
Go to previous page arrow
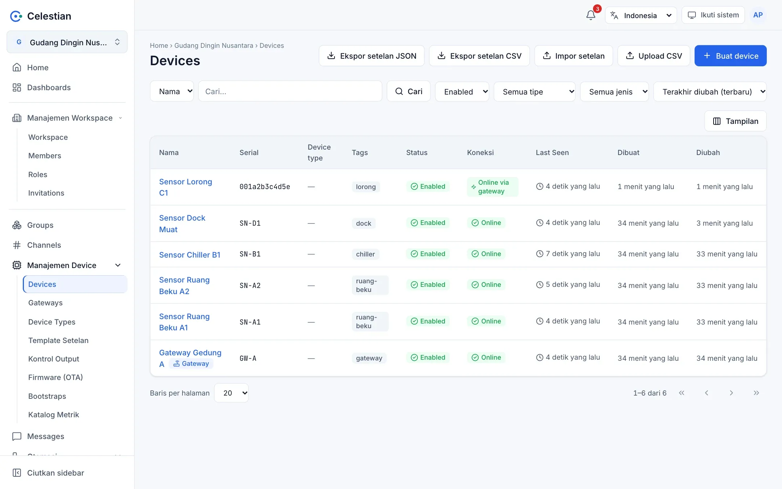pos(706,393)
